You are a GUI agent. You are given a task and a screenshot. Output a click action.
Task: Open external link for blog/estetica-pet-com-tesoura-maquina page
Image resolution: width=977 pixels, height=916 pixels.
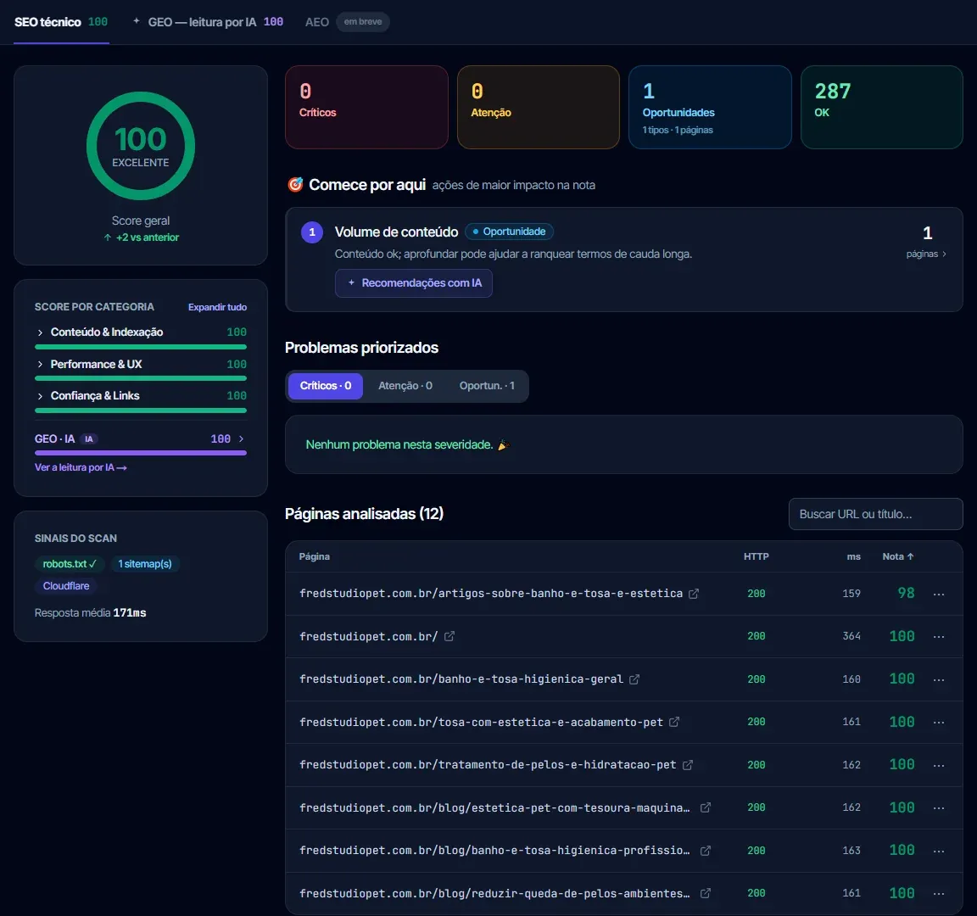tap(706, 807)
